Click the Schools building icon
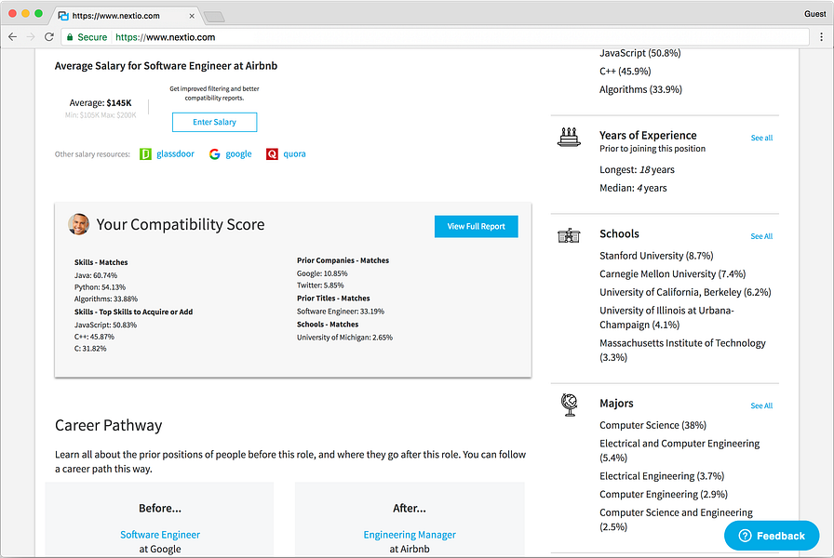This screenshot has height=558, width=834. pyautogui.click(x=569, y=235)
